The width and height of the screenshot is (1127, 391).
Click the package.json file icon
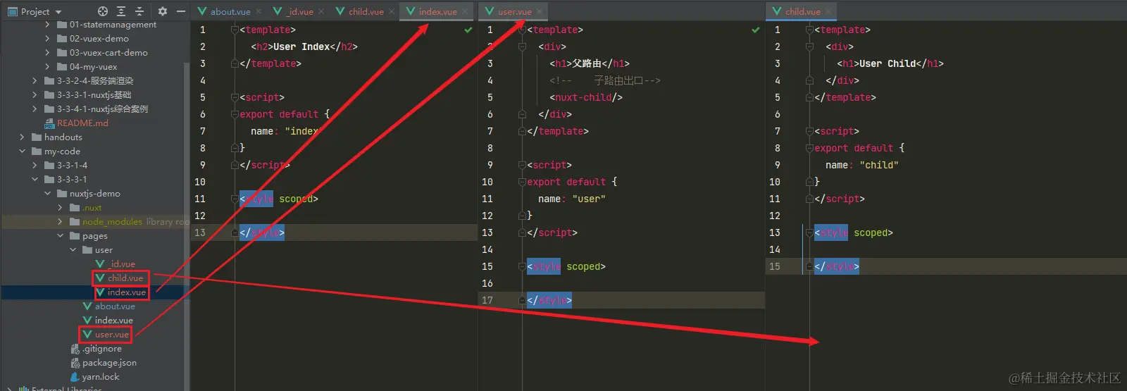(x=75, y=363)
